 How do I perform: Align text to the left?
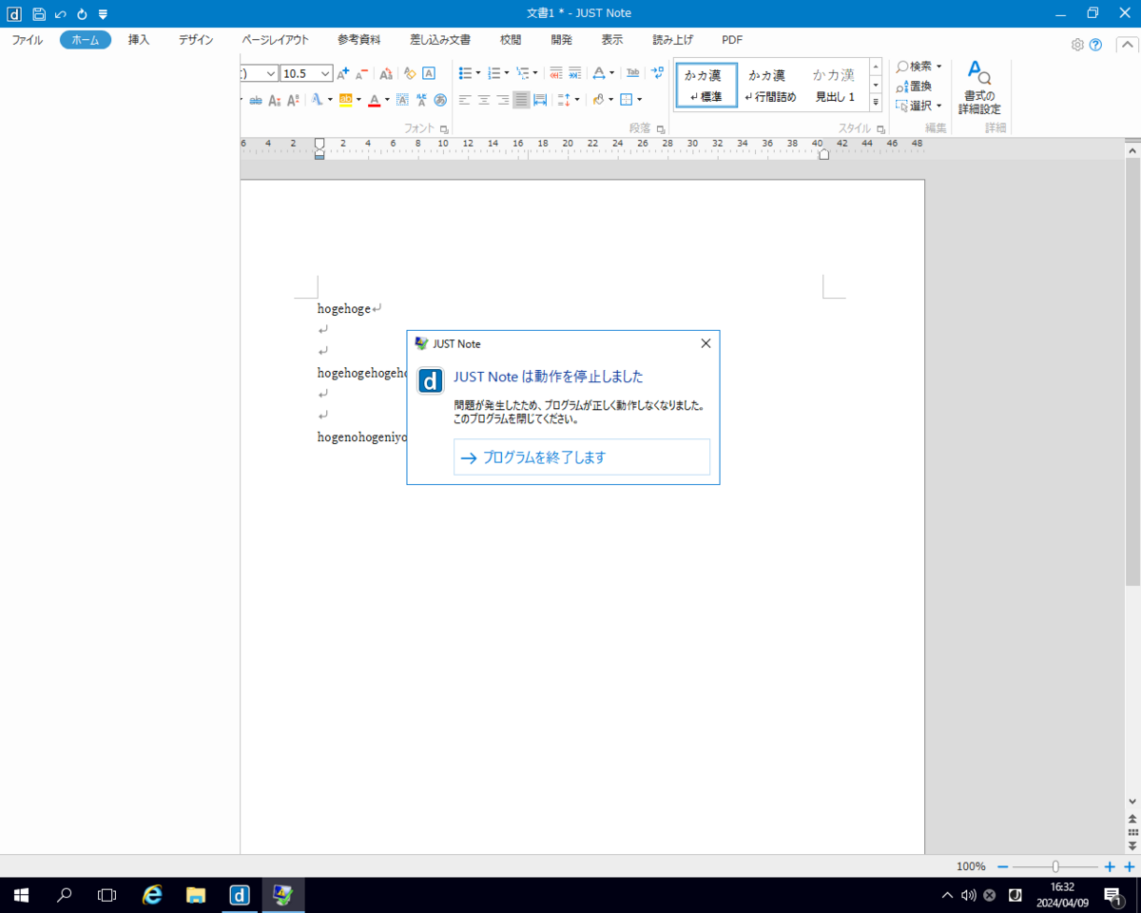tap(465, 100)
